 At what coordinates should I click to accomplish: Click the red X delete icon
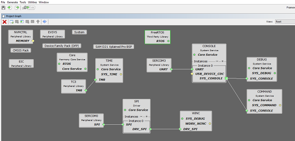(x=5, y=22)
